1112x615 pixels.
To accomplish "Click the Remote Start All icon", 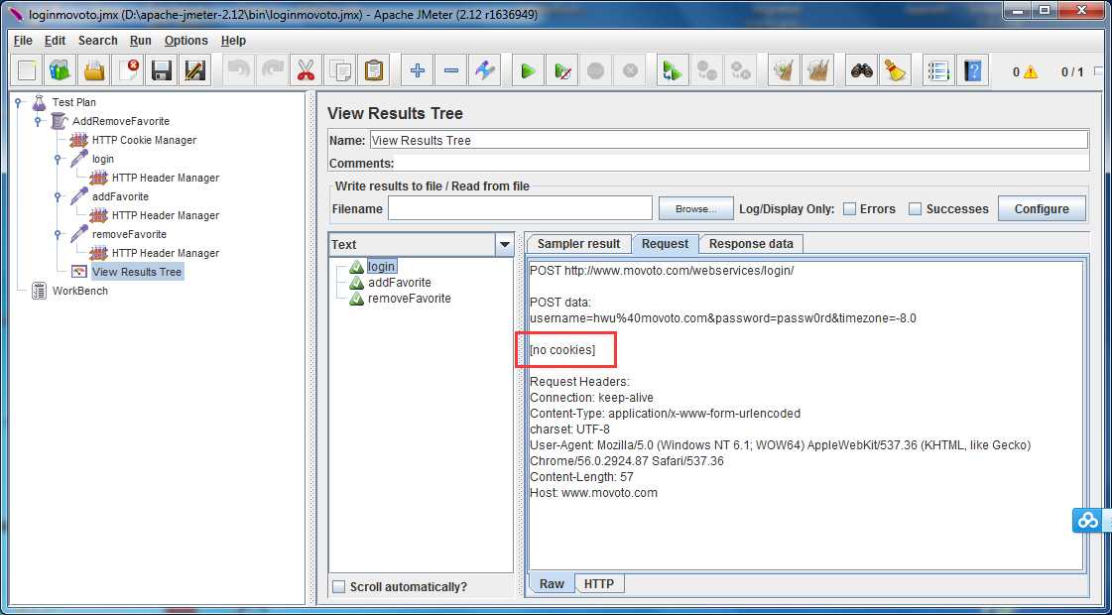I will tap(673, 70).
